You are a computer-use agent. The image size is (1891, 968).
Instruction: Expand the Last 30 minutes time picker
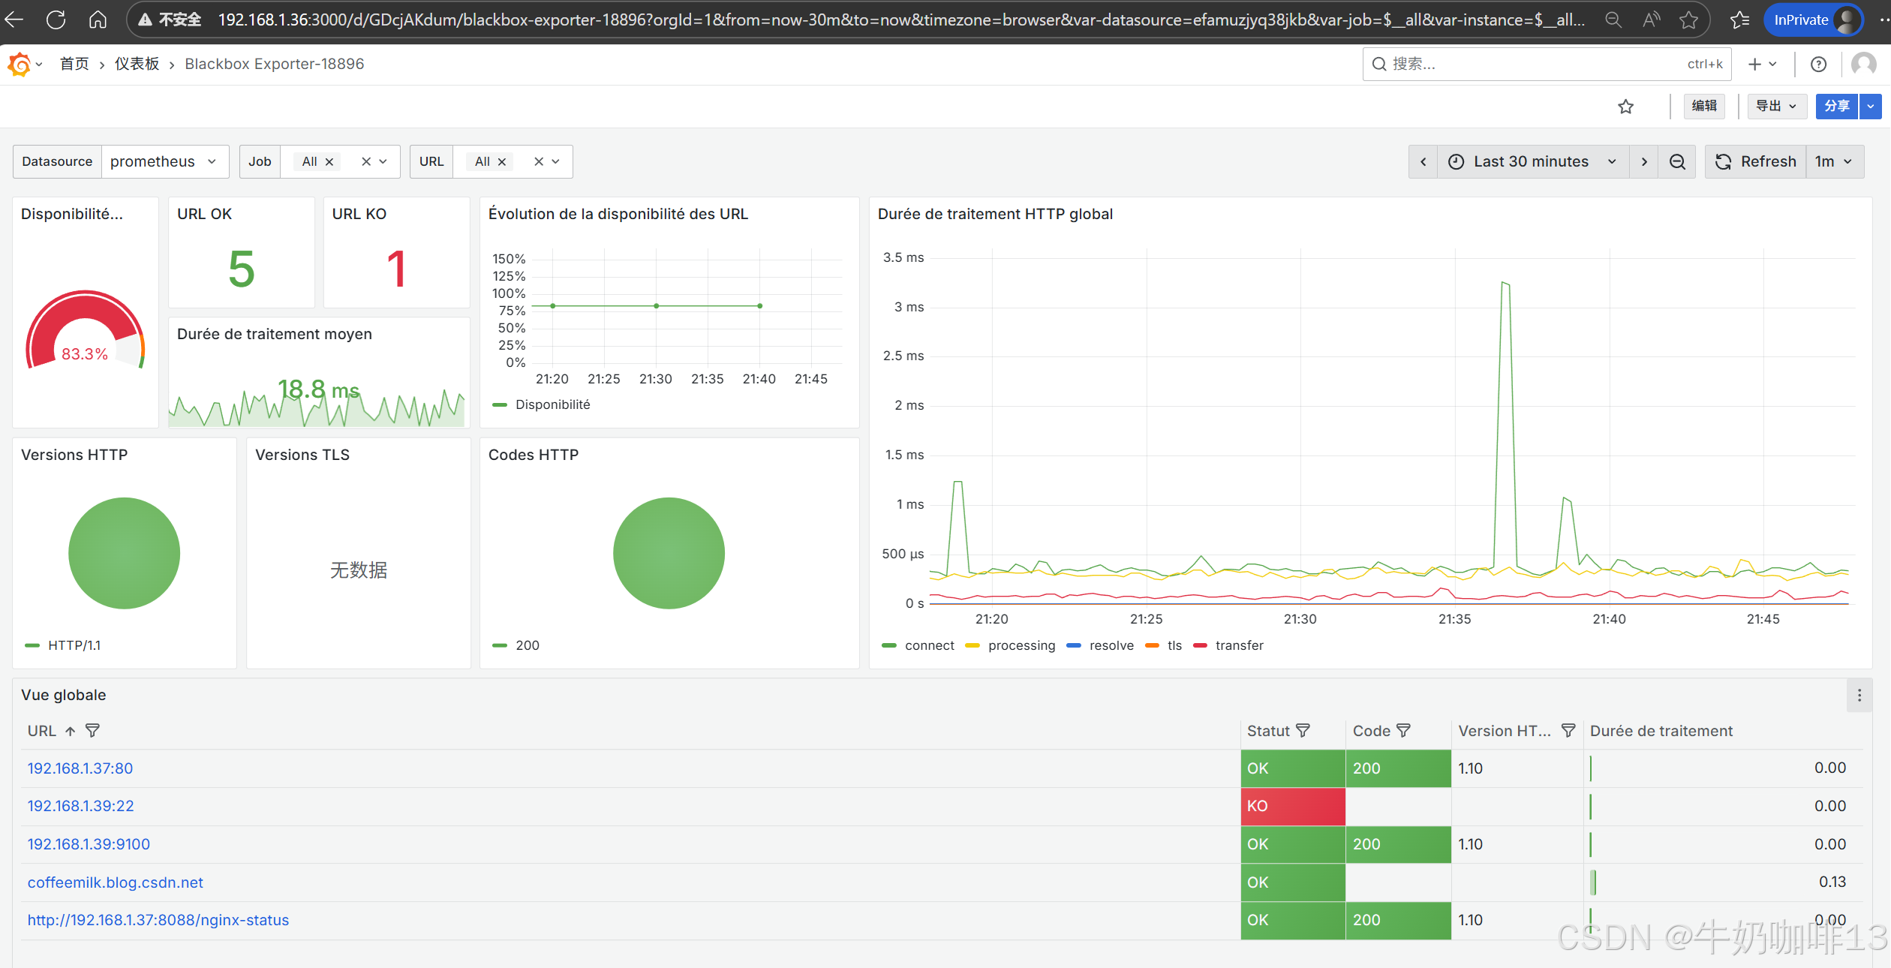(1532, 162)
